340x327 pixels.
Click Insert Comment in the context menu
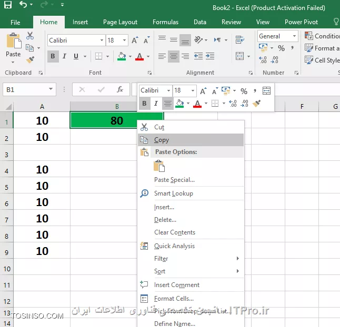191,285
